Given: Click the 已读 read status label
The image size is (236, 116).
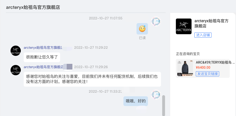Looking at the screenshot, I should coord(142,38).
